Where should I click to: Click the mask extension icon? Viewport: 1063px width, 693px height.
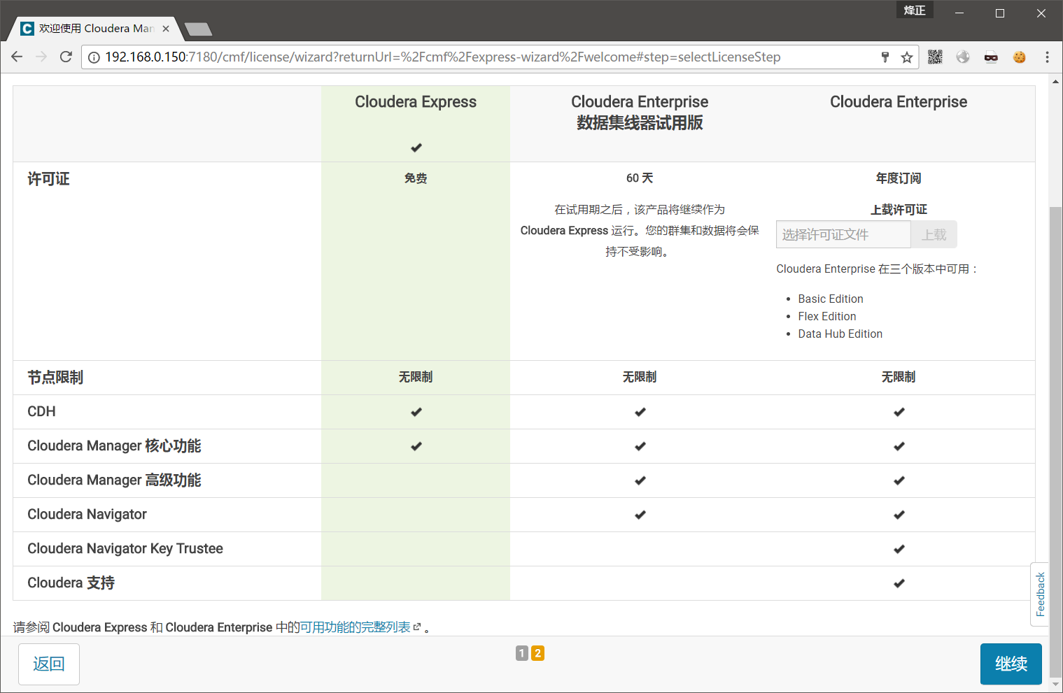tap(991, 57)
